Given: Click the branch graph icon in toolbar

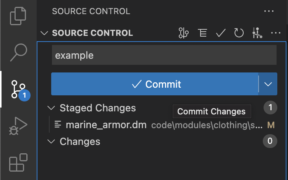Looking at the screenshot, I should tap(183, 33).
